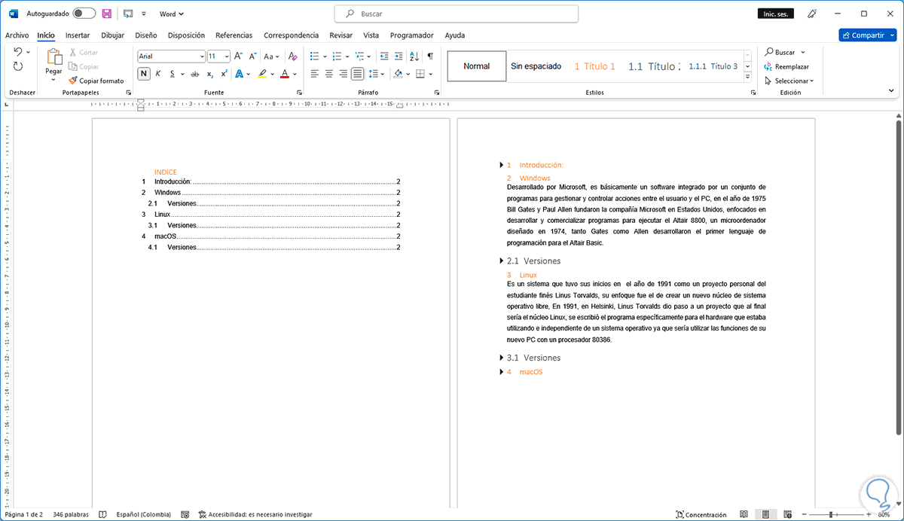This screenshot has height=521, width=904.
Task: Open the font name dropdown (Arial)
Action: [x=202, y=56]
